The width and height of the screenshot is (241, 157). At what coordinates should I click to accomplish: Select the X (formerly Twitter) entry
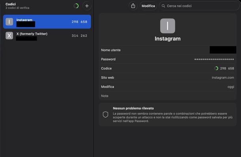click(x=47, y=36)
